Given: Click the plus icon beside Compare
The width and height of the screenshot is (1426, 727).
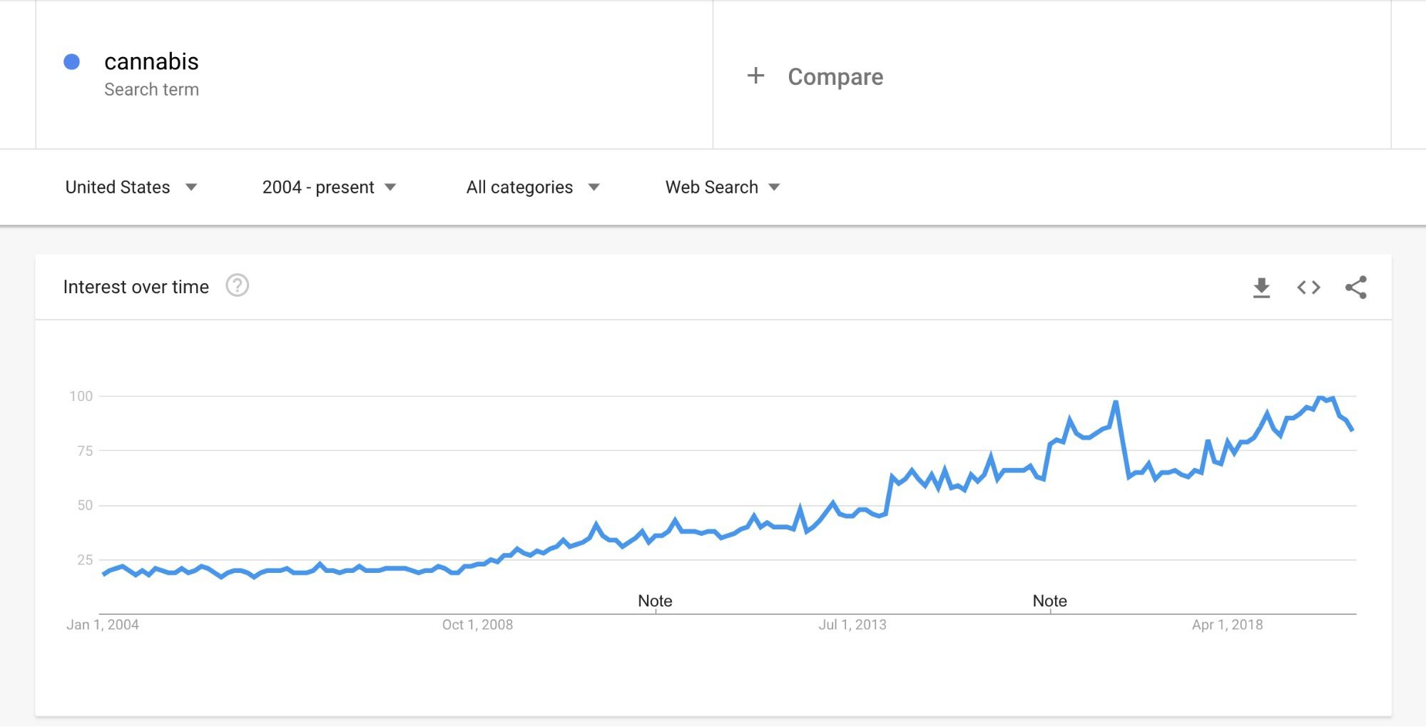Looking at the screenshot, I should [x=755, y=76].
